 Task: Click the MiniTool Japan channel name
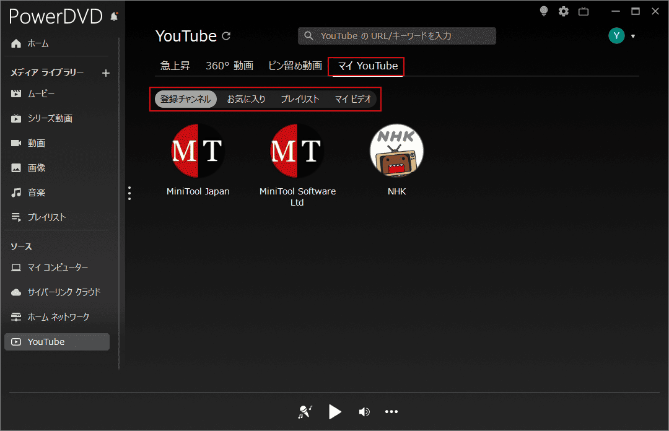198,191
